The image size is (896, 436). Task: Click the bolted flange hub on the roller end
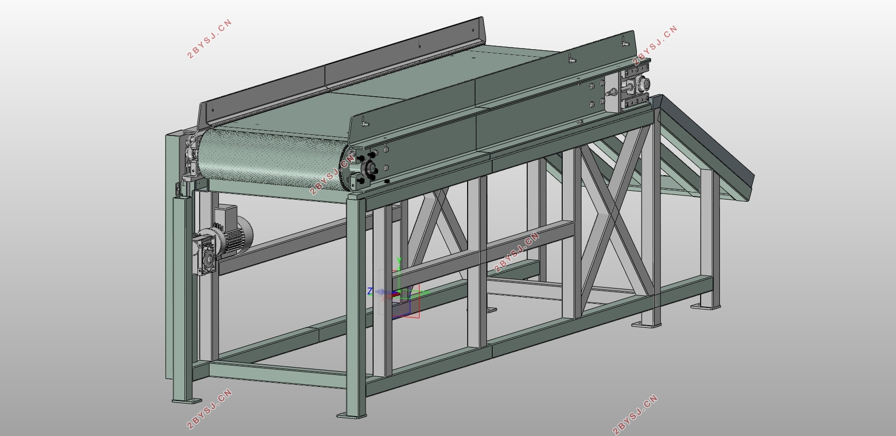click(x=369, y=168)
